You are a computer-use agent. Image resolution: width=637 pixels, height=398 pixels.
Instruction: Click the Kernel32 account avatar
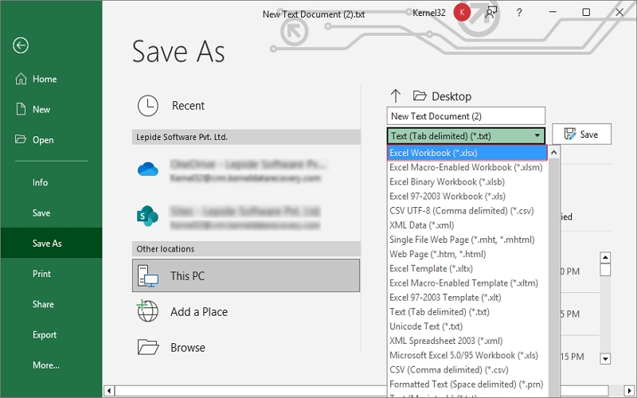462,13
